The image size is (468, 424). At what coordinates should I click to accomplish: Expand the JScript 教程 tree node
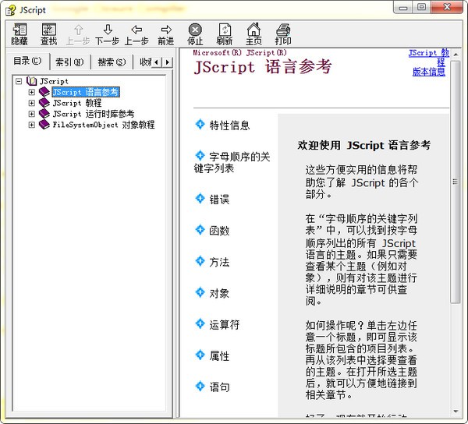tap(31, 103)
